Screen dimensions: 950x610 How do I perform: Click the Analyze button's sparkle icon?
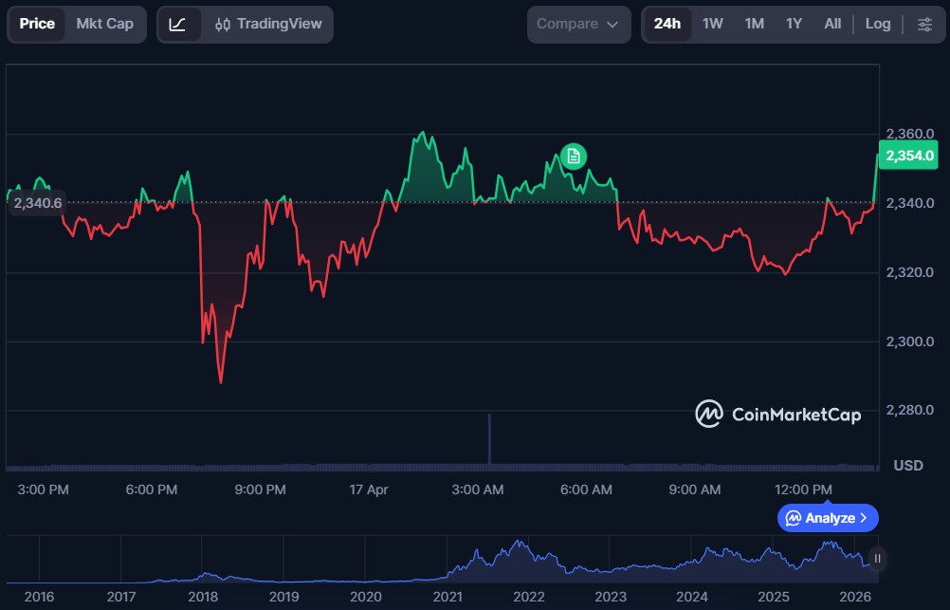click(794, 518)
